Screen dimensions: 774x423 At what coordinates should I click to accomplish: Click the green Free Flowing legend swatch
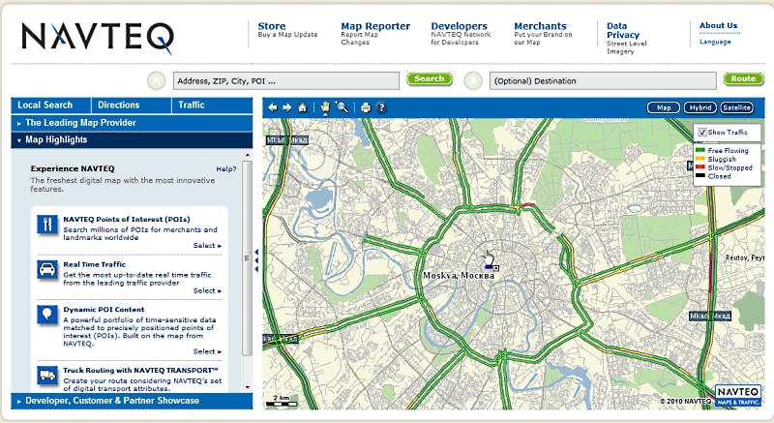700,150
